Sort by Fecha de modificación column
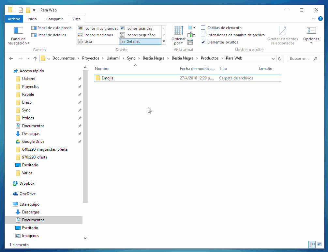The height and width of the screenshot is (252, 328). (x=197, y=69)
